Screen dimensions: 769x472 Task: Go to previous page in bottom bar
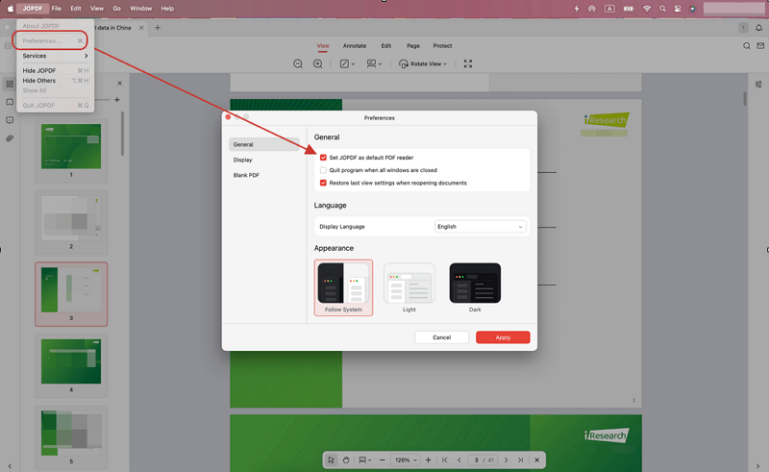(459, 460)
